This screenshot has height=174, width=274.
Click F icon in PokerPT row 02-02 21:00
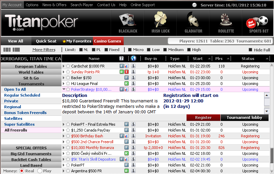[x=126, y=165]
